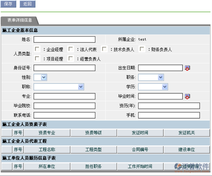
Task: Switch to the 表单详细信息 tab
Action: (20, 20)
